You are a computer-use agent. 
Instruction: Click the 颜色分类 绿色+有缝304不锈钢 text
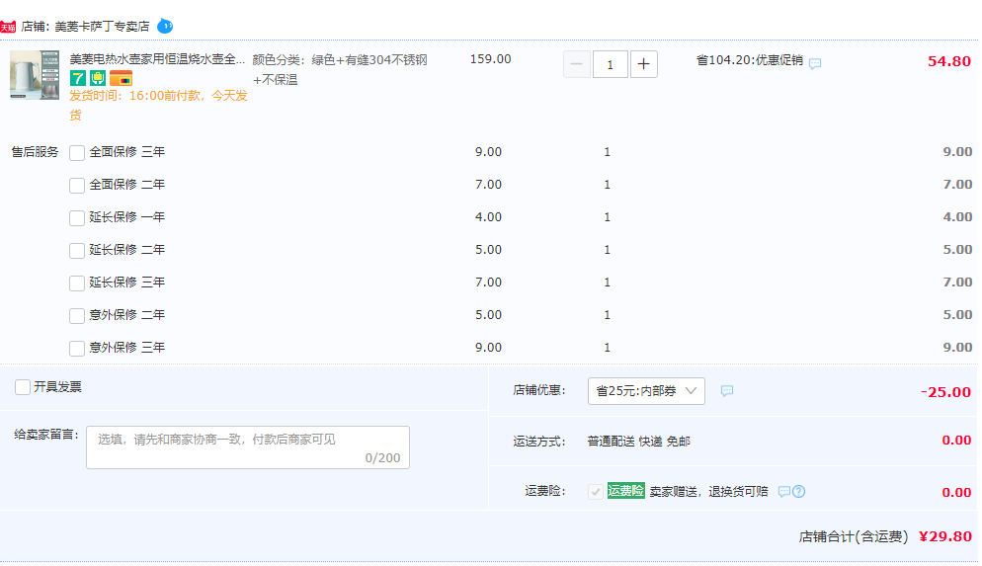click(340, 69)
